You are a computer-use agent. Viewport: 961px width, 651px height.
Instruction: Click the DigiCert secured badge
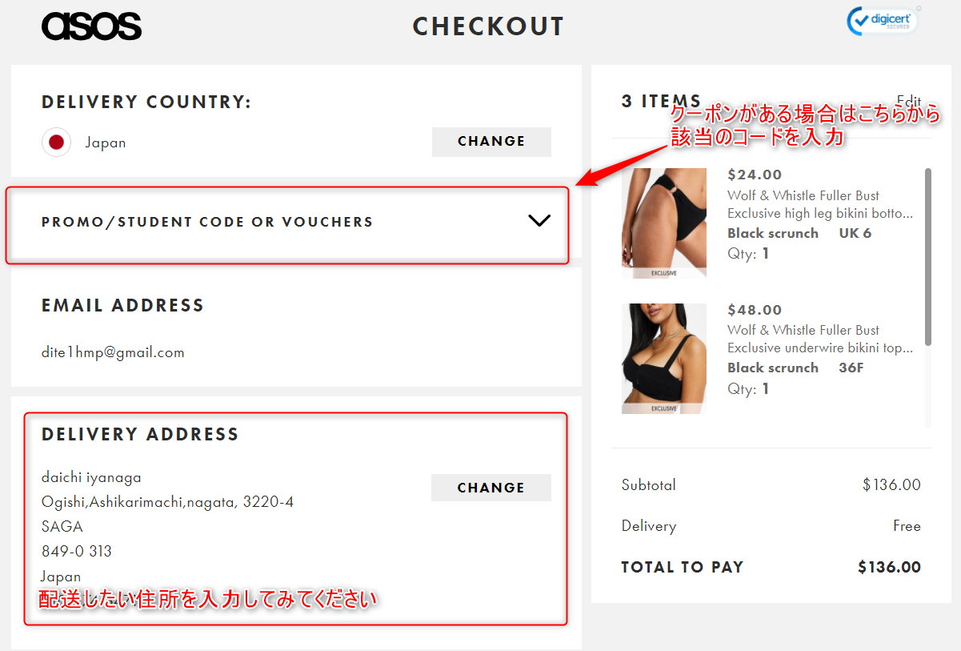[883, 22]
